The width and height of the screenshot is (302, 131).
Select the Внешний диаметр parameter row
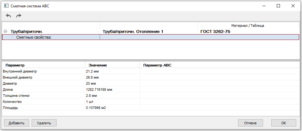pos(151,77)
